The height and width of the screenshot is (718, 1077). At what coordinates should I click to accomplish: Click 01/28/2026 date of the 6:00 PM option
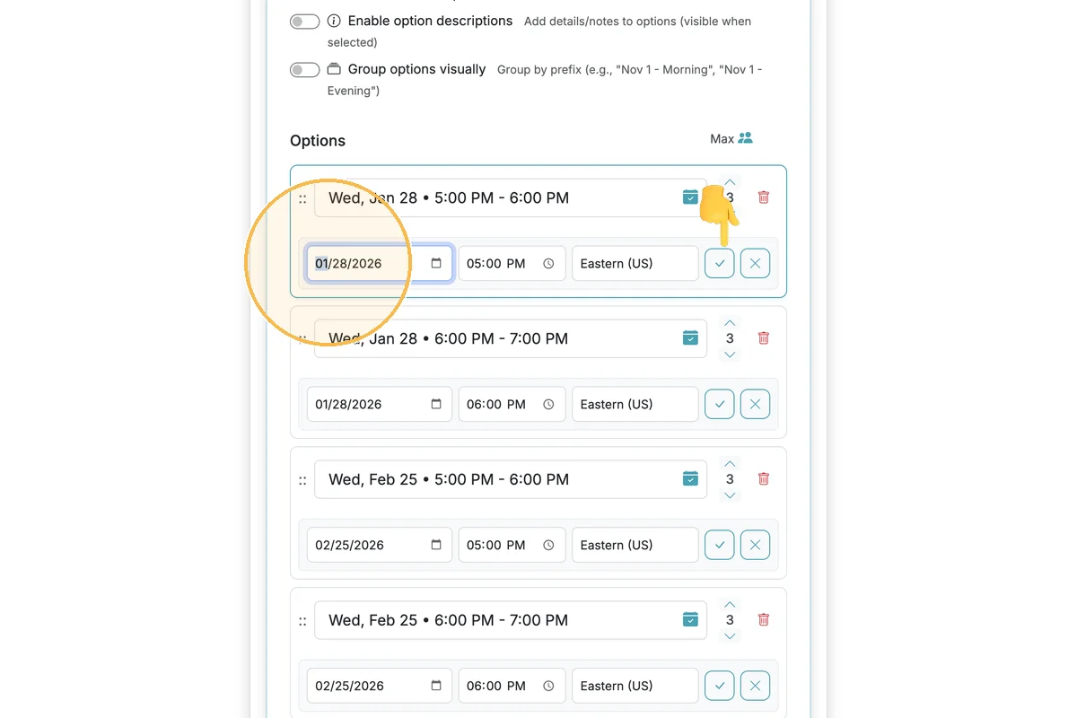click(380, 405)
